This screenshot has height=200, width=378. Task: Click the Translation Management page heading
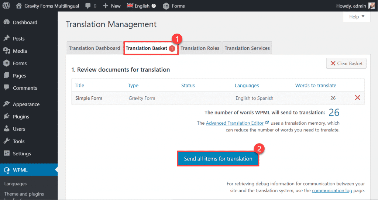pos(111,24)
